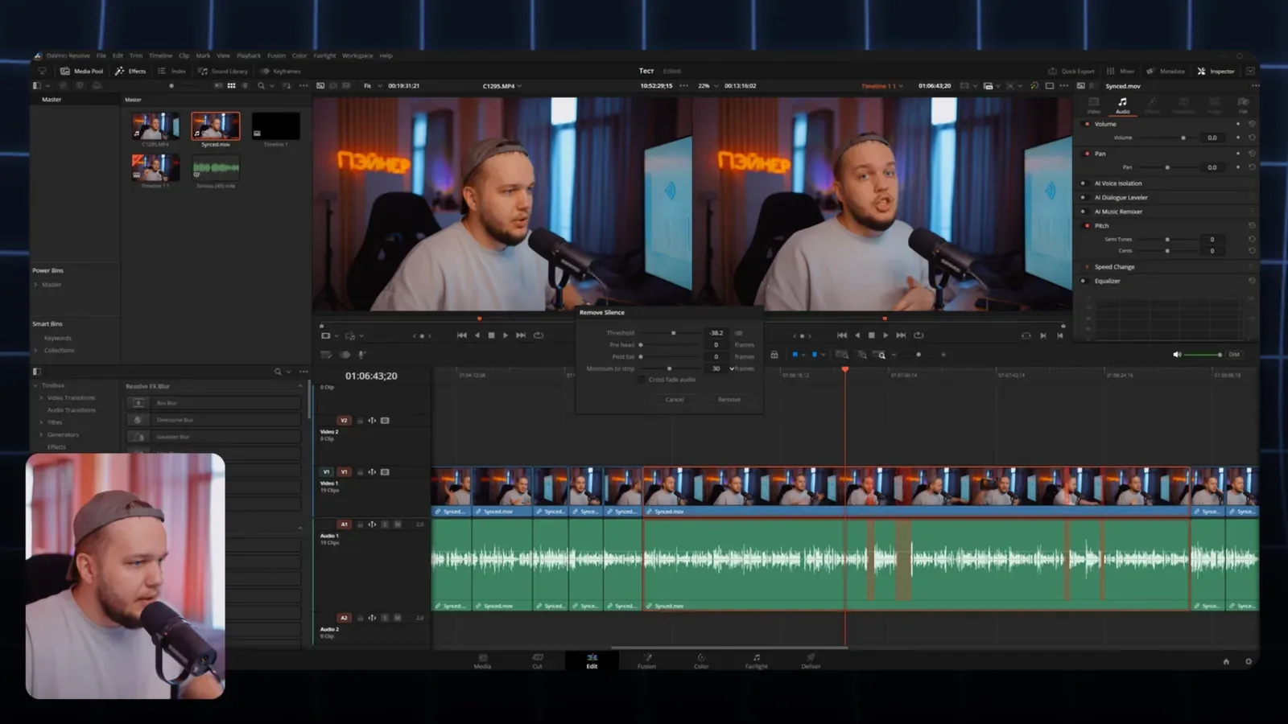The height and width of the screenshot is (724, 1288).
Task: Stop playback in the source viewer
Action: [491, 335]
